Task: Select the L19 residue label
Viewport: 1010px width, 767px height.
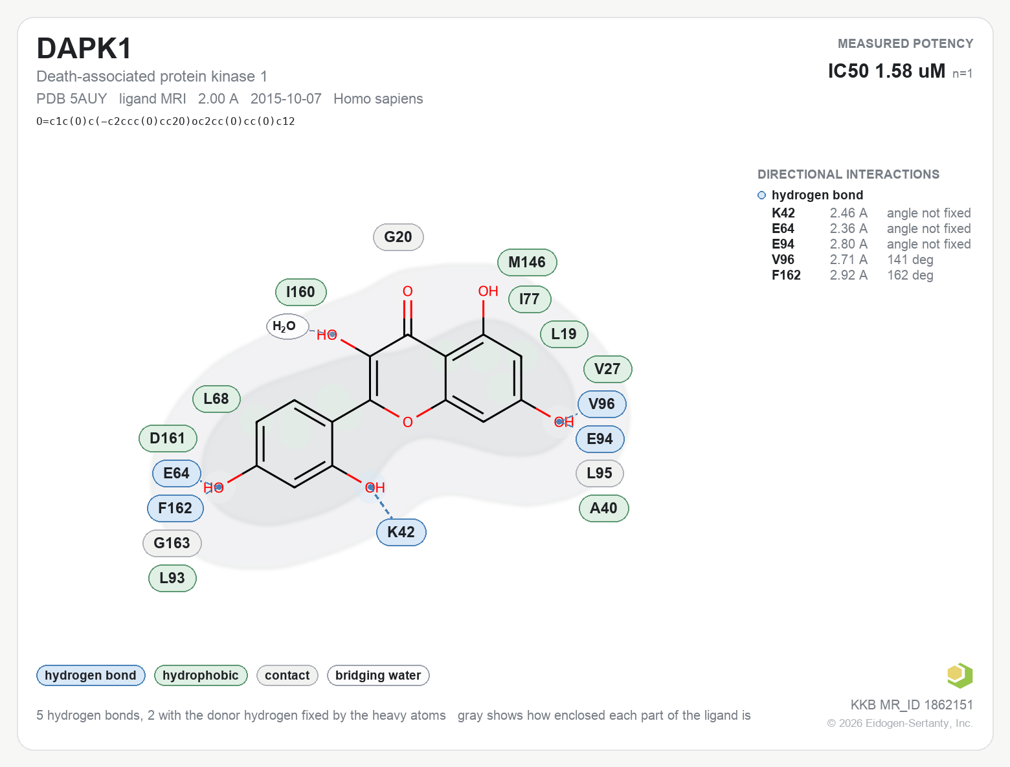Action: point(564,334)
